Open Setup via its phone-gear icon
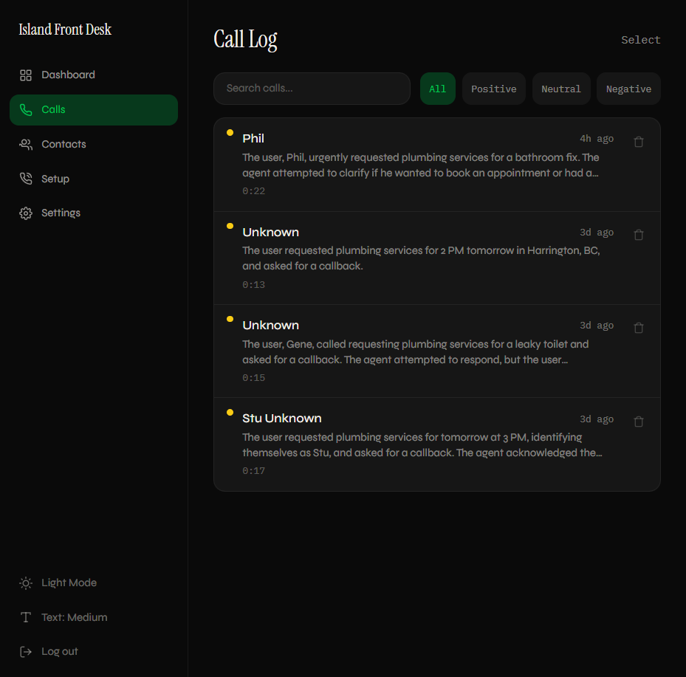The image size is (686, 677). [26, 178]
